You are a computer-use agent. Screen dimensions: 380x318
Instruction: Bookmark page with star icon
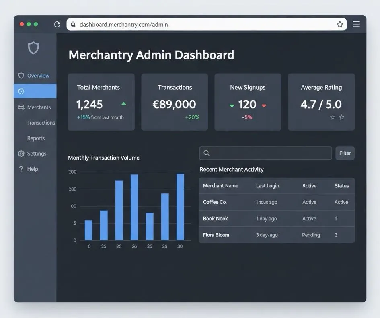[340, 24]
